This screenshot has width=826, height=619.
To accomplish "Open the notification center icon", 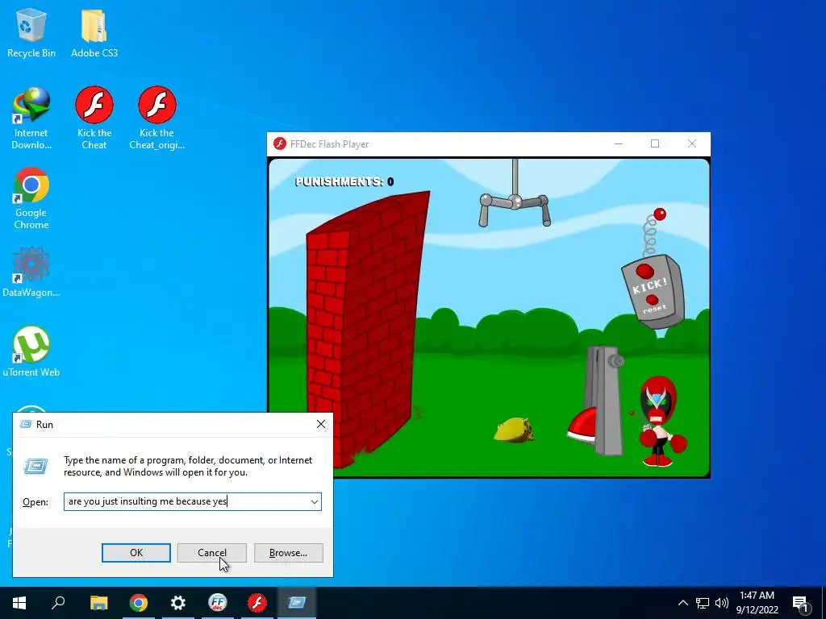I will [x=801, y=603].
